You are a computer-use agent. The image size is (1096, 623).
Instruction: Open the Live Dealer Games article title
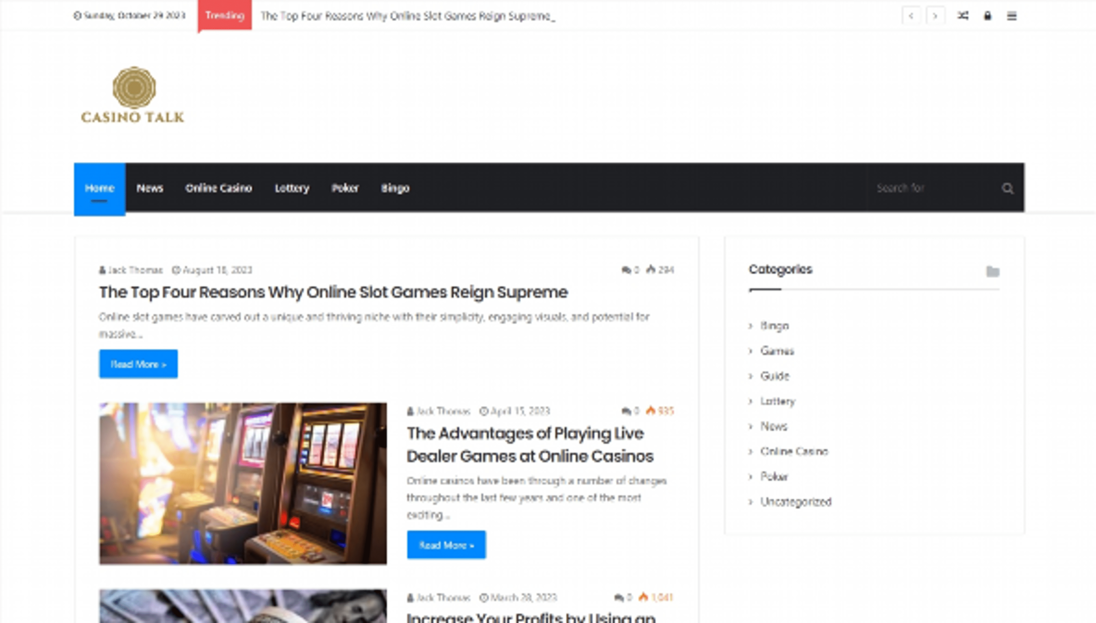(x=529, y=445)
